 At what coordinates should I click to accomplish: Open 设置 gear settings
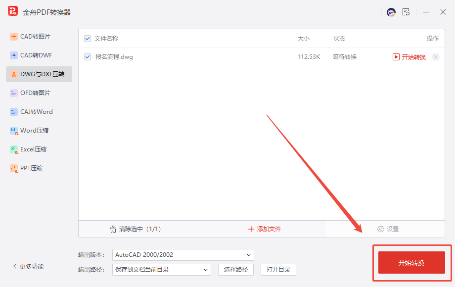tap(388, 229)
